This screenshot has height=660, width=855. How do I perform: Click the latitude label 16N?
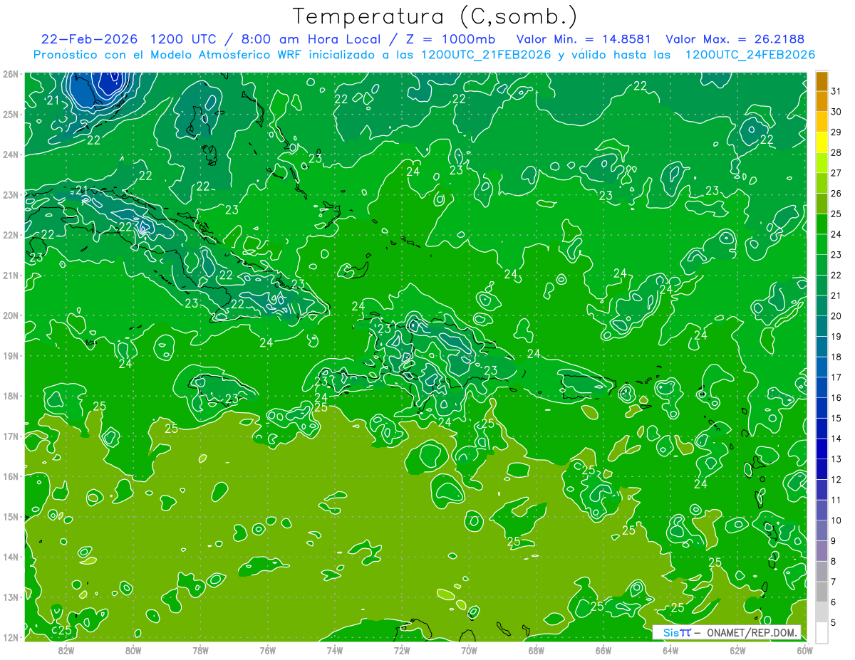tap(10, 476)
